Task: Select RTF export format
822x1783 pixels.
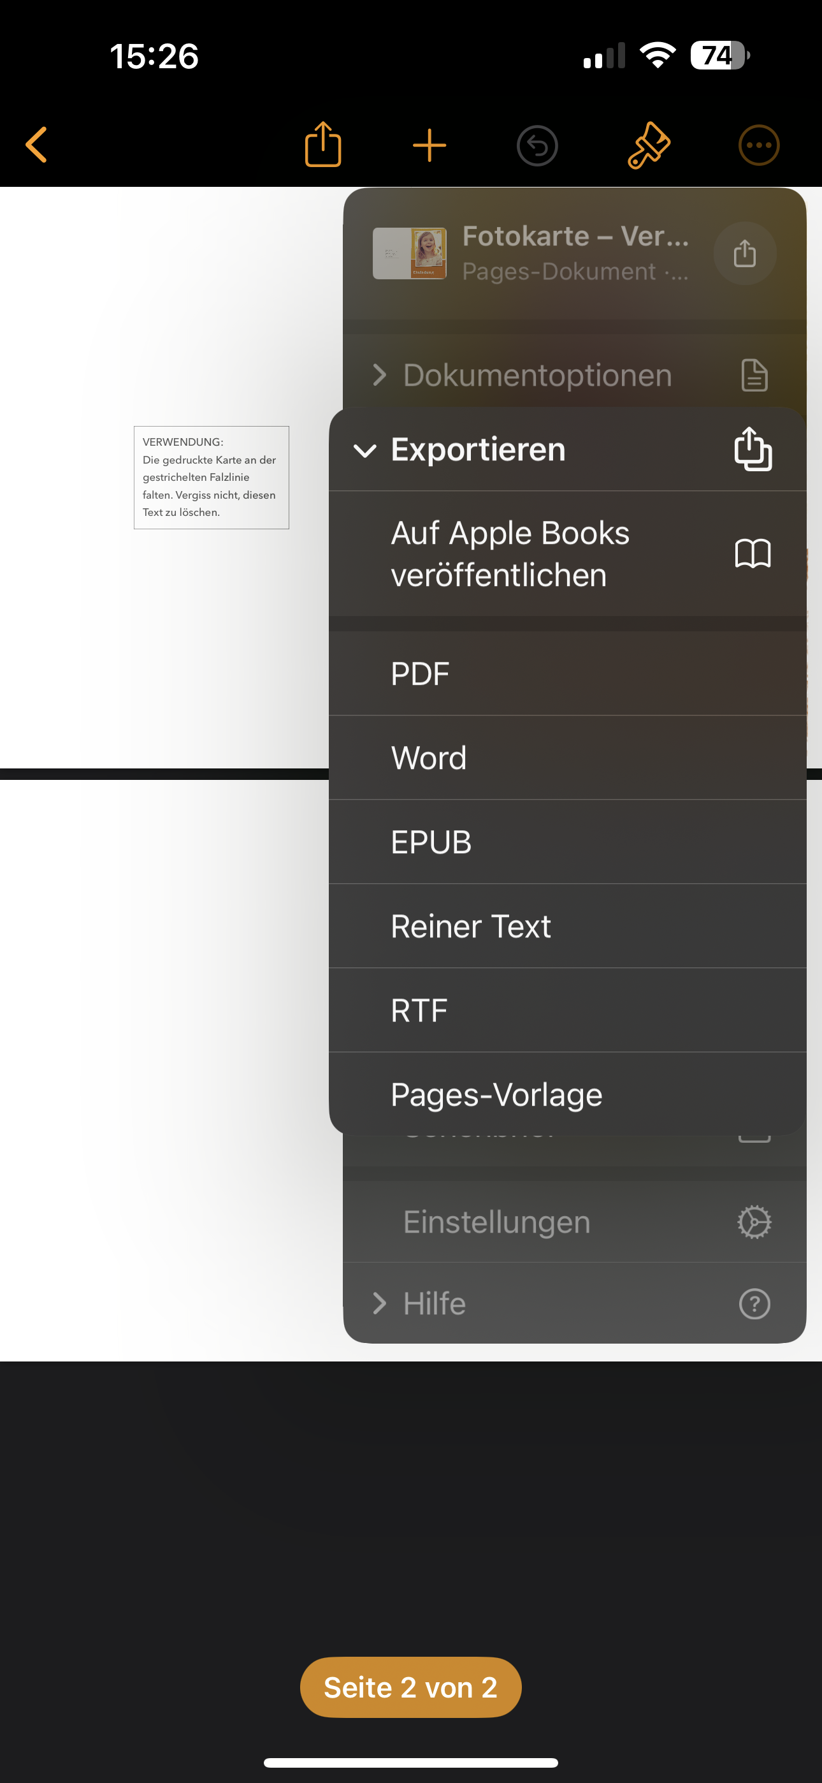Action: tap(567, 1011)
